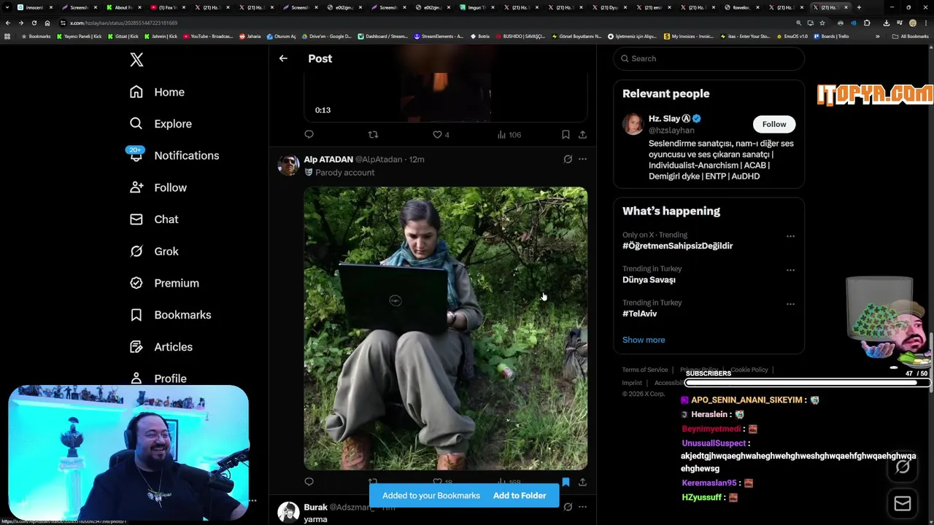Open the browser extensions puzzle icon
934x525 pixels.
click(867, 23)
